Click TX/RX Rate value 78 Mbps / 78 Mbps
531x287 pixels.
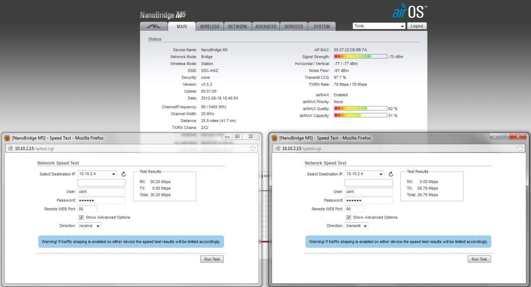(351, 84)
